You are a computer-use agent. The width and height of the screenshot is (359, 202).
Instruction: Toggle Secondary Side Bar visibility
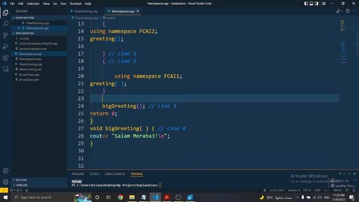point(316,3)
